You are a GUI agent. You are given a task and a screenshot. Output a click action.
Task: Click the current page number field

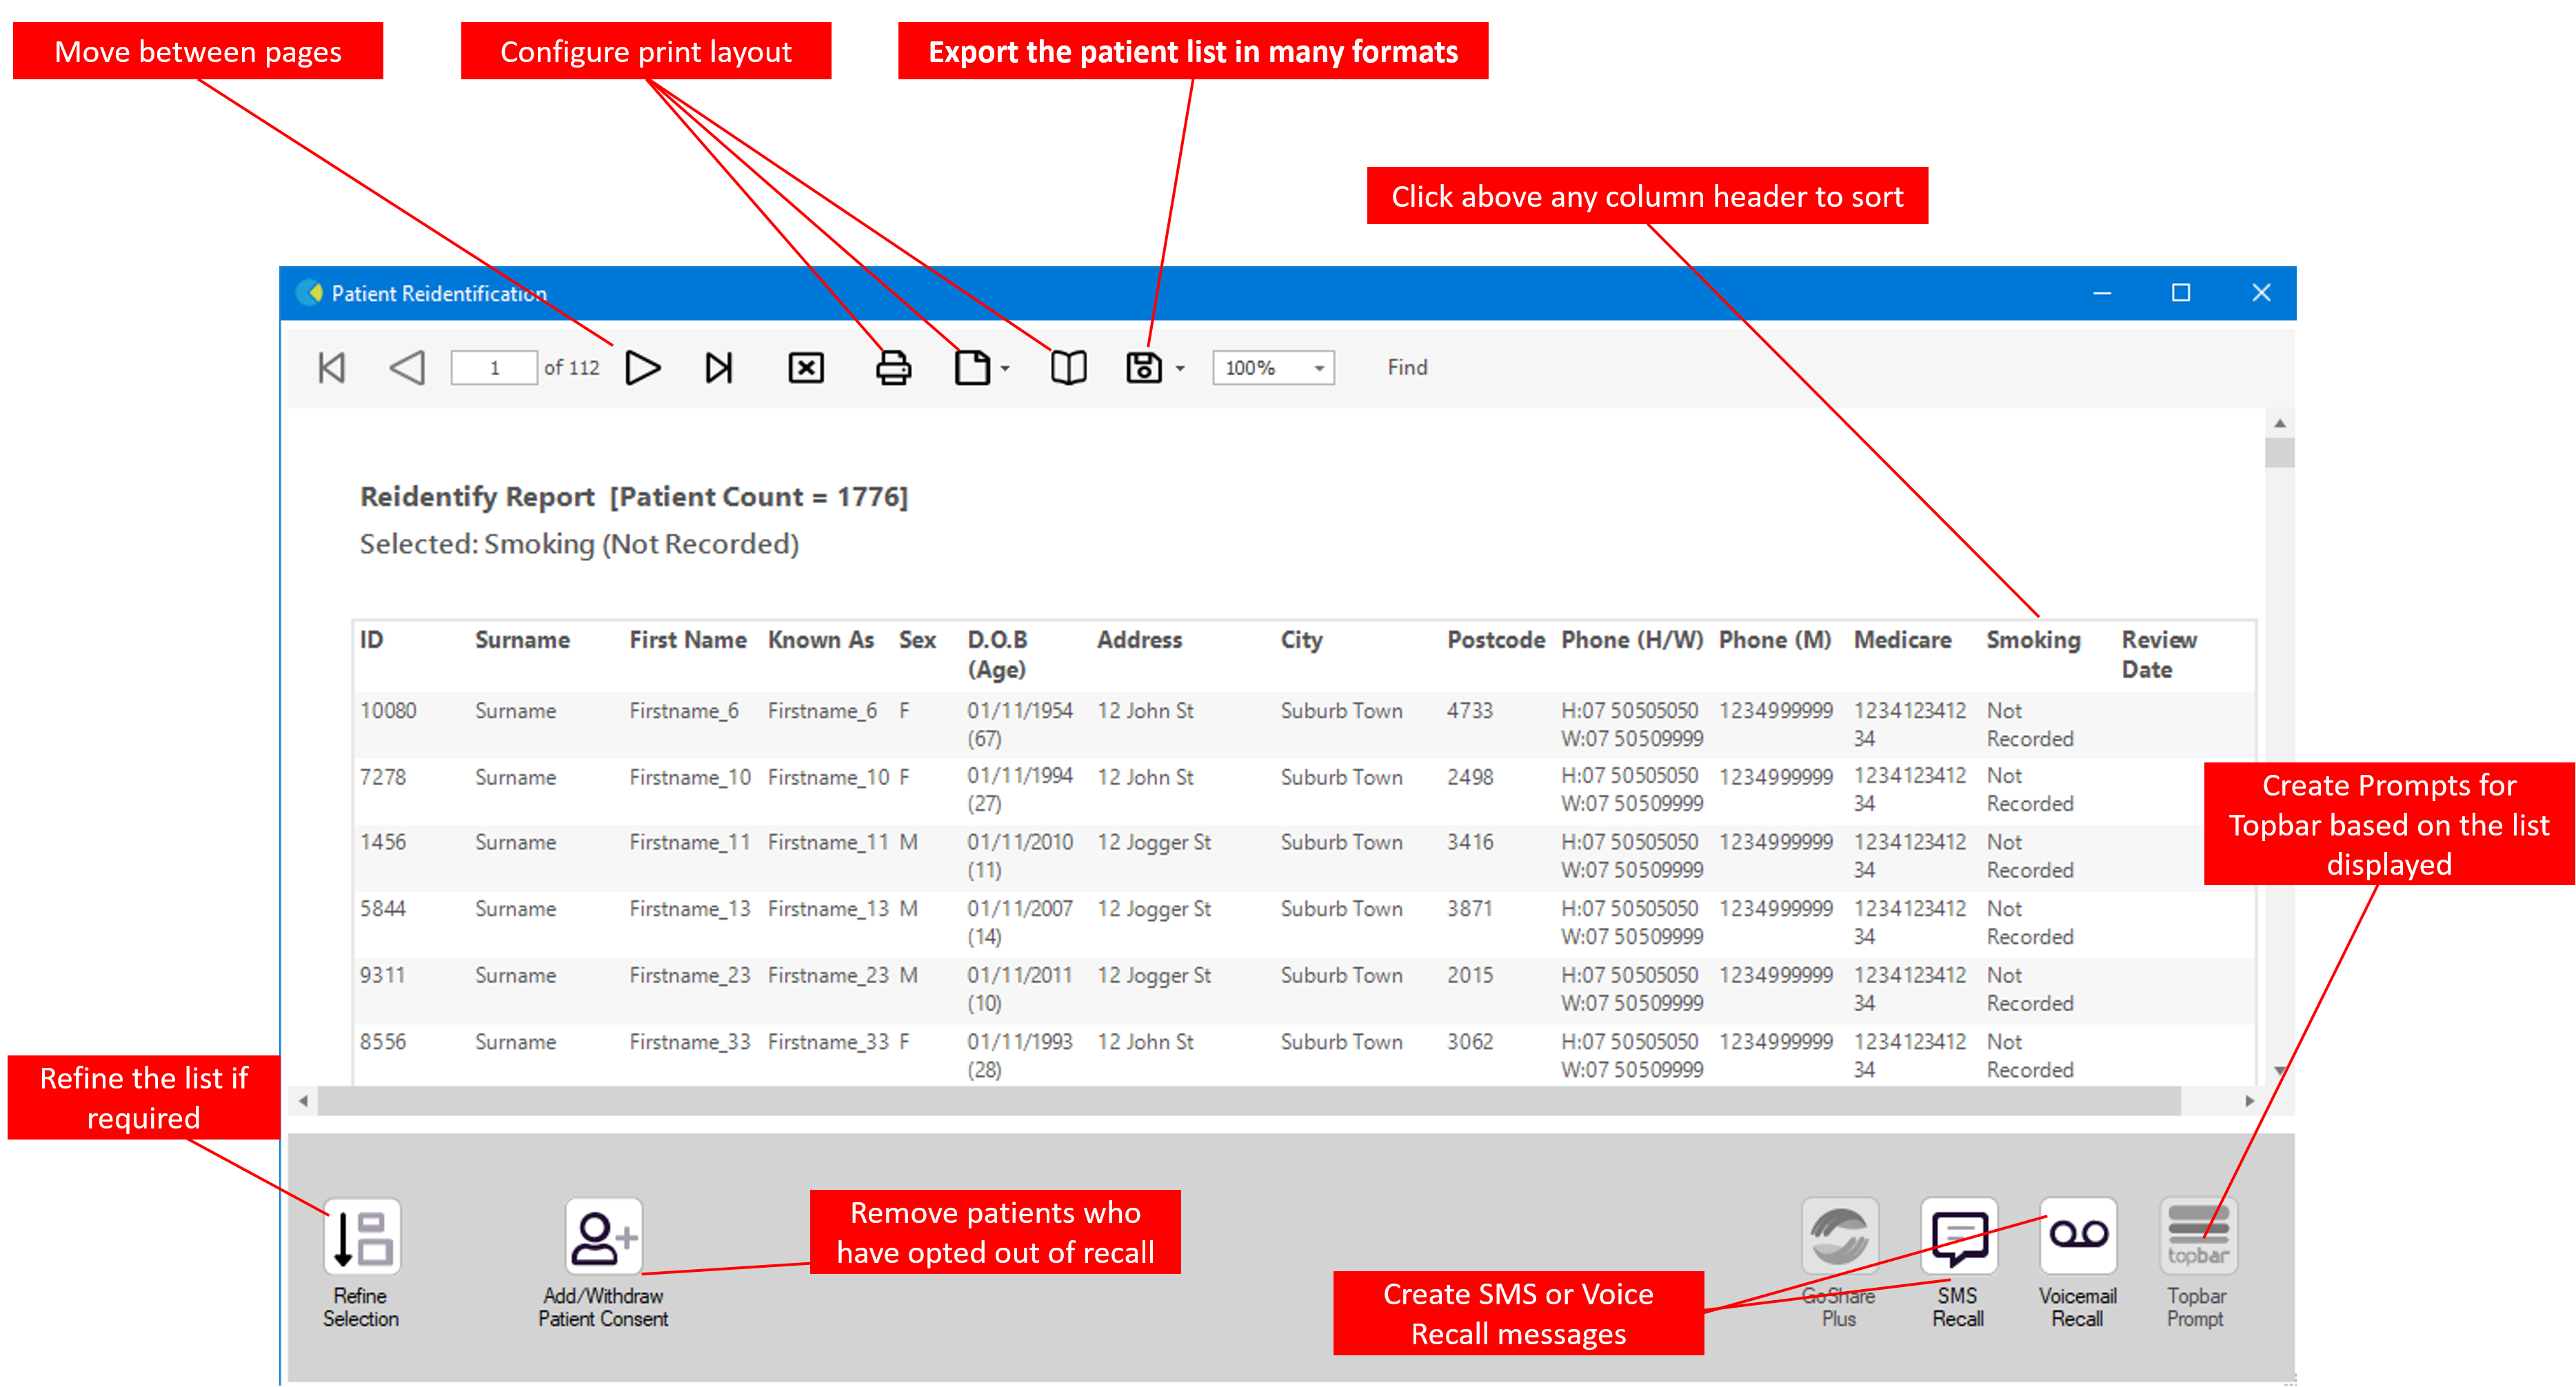[x=494, y=368]
